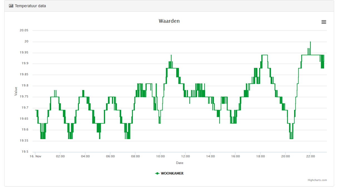Open the Highcharts.com credits link
338x192 pixels.
317,180
